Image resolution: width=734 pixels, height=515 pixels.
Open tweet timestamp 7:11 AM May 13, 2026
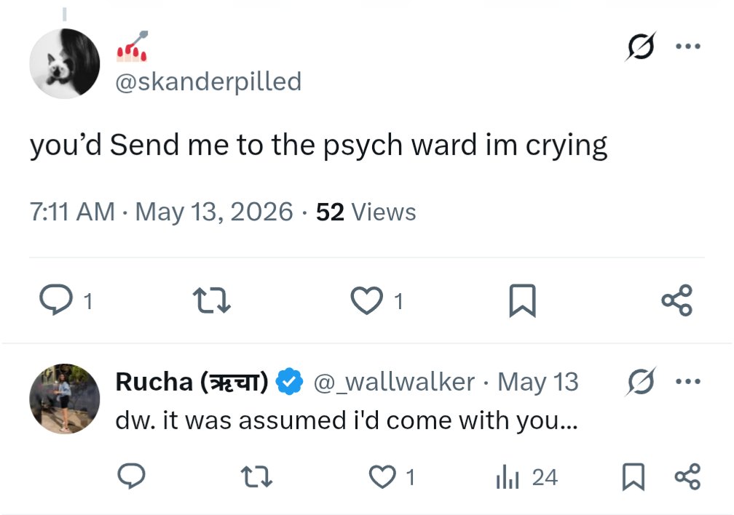pos(162,212)
